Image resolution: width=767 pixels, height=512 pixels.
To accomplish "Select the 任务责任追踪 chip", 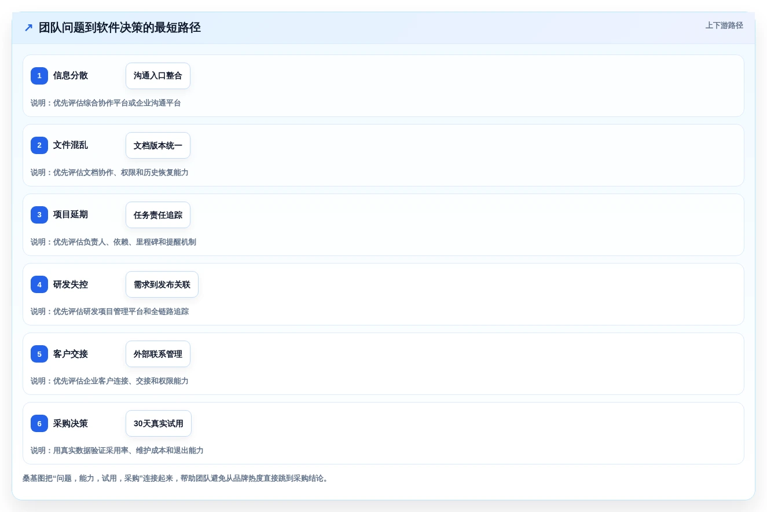I will 158,215.
